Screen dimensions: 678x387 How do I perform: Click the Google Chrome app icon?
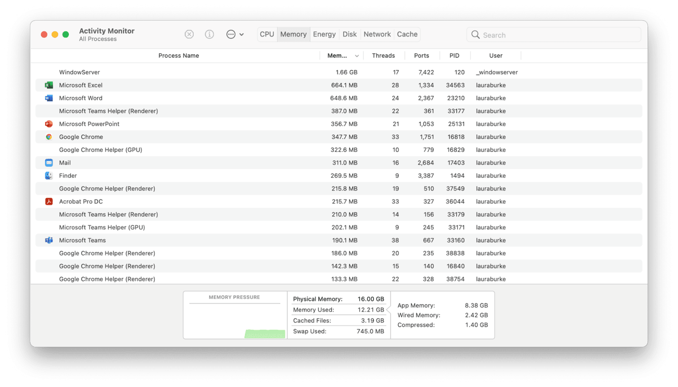tap(49, 137)
